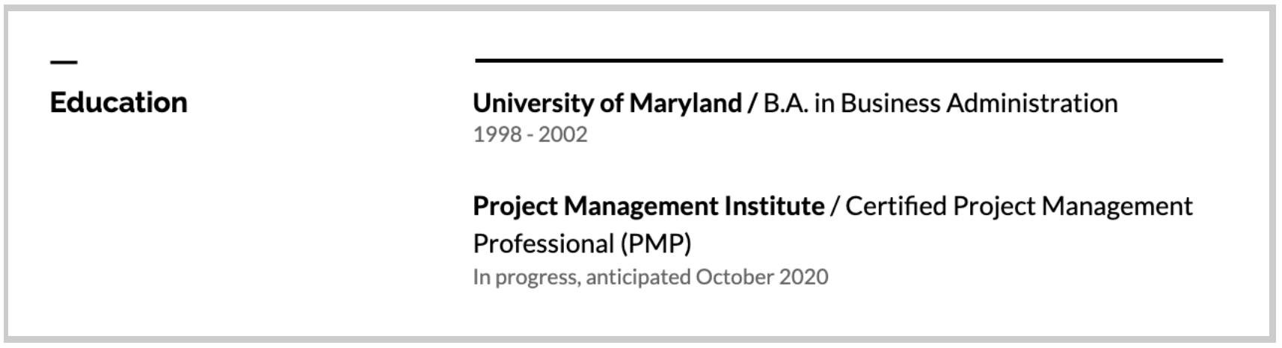Click the long horizontal divider line
This screenshot has height=348, width=1282.
(849, 60)
